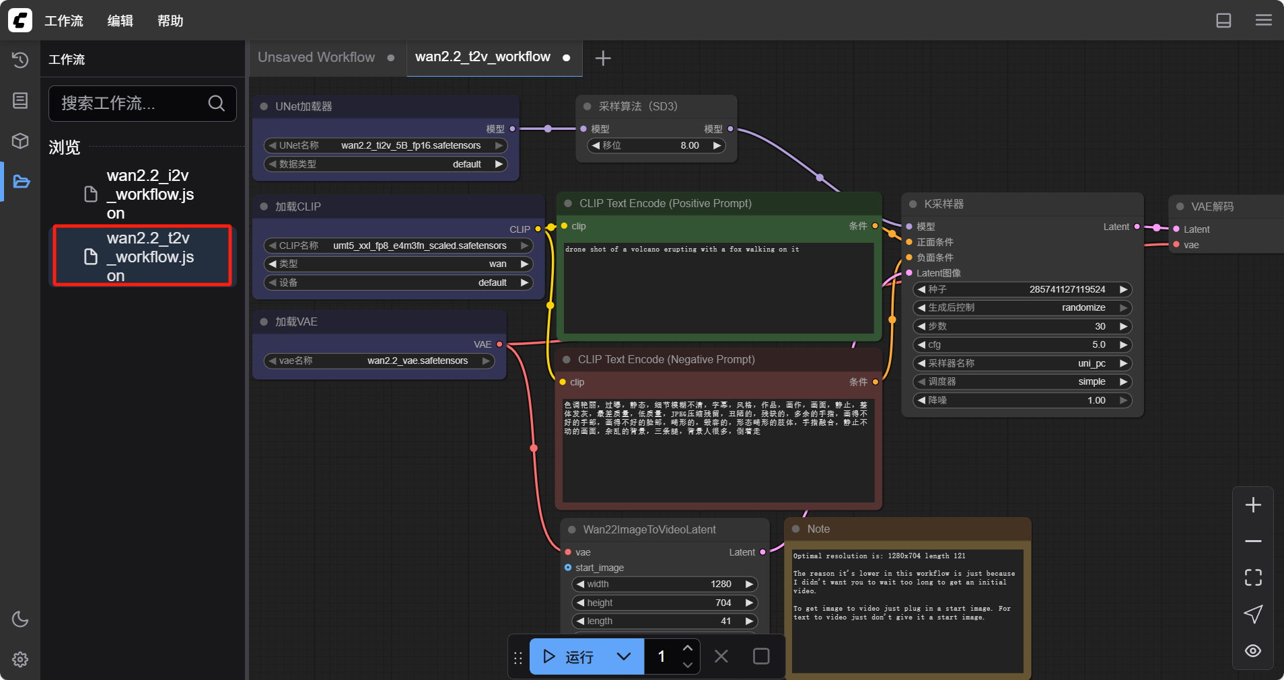Viewport: 1284px width, 680px height.
Task: Click the workflows folder sidebar icon
Action: click(x=21, y=182)
